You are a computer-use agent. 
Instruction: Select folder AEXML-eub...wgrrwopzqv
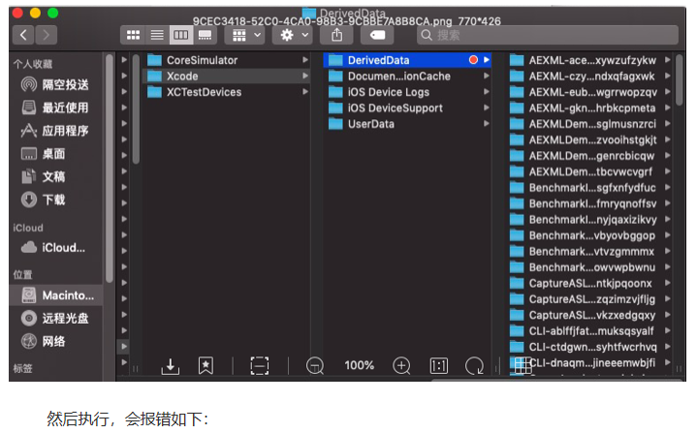[589, 92]
